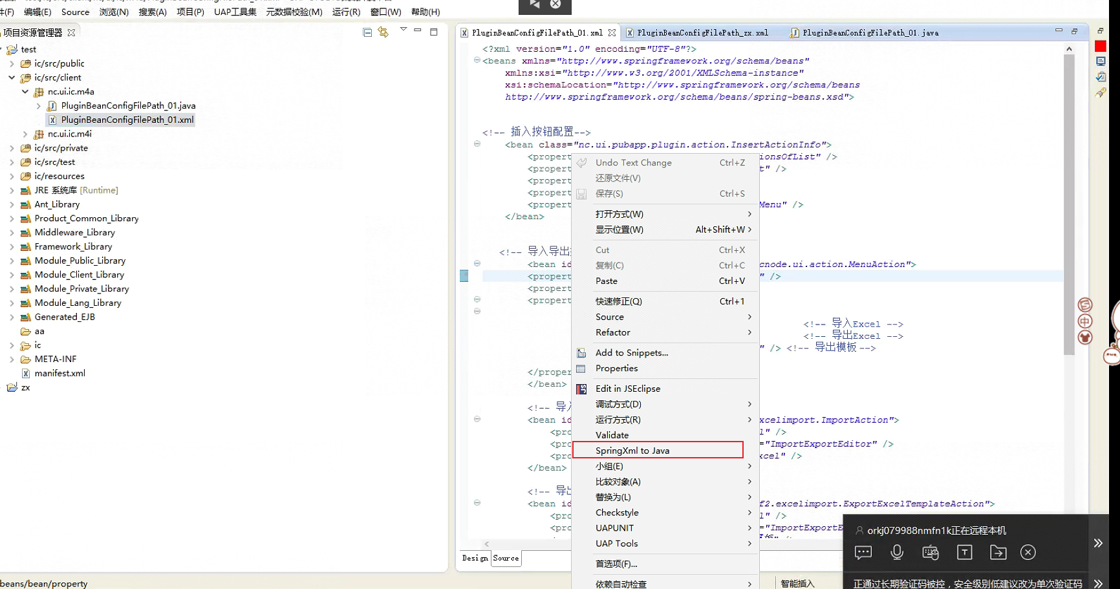Click the 智能插入 status bar entry
The height and width of the screenshot is (589, 1120).
pyautogui.click(x=797, y=583)
